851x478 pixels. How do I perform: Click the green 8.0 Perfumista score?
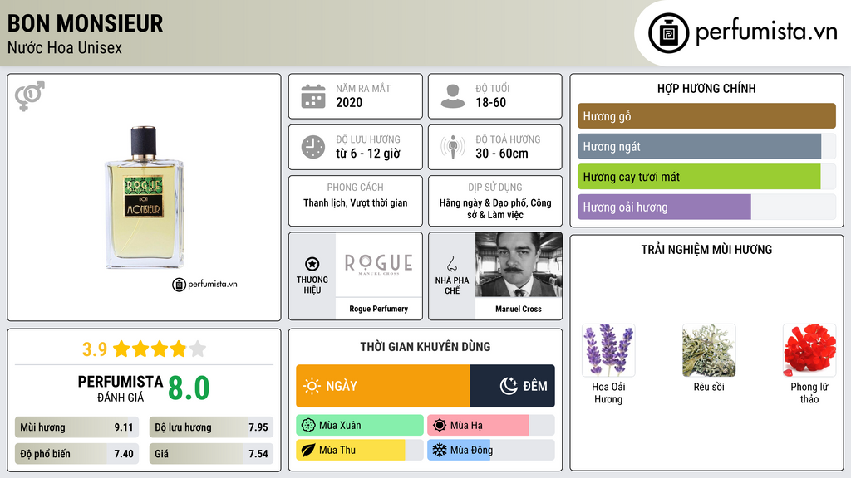[189, 388]
